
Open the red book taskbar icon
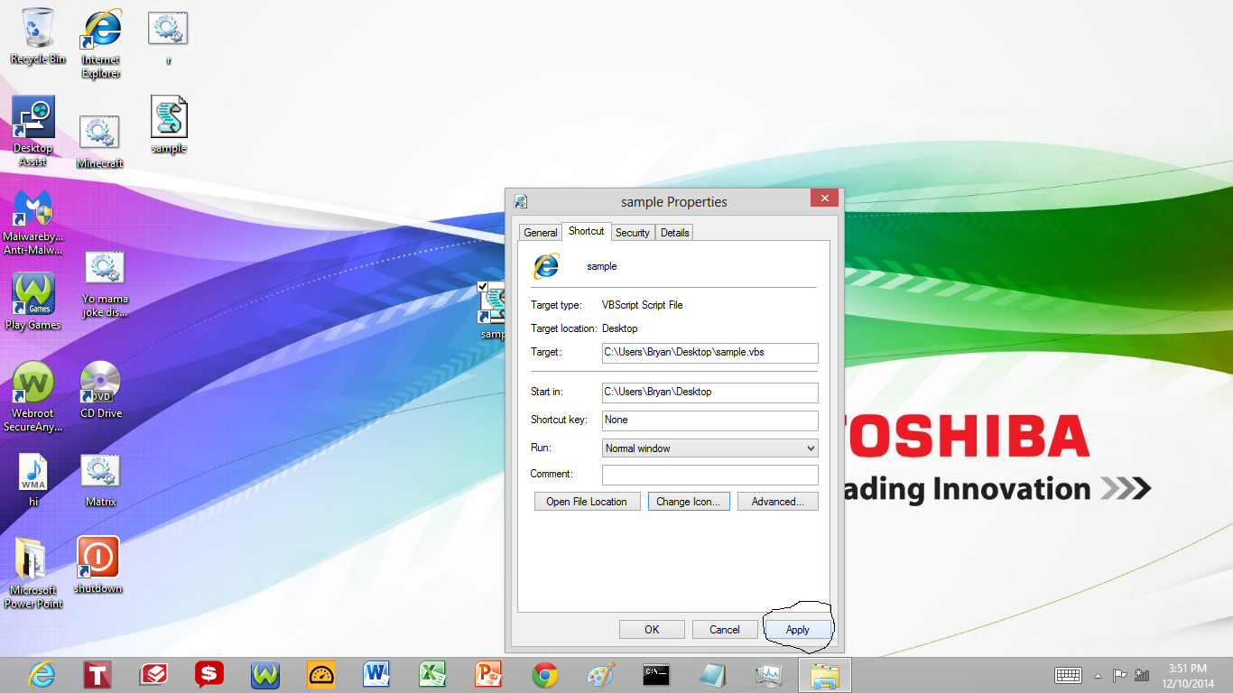[153, 674]
